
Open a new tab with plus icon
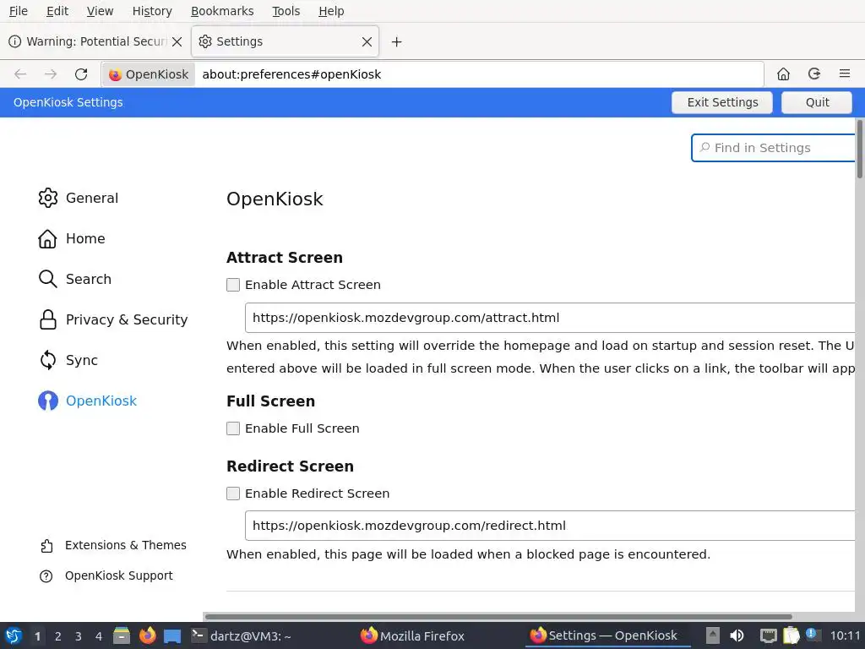tap(397, 42)
